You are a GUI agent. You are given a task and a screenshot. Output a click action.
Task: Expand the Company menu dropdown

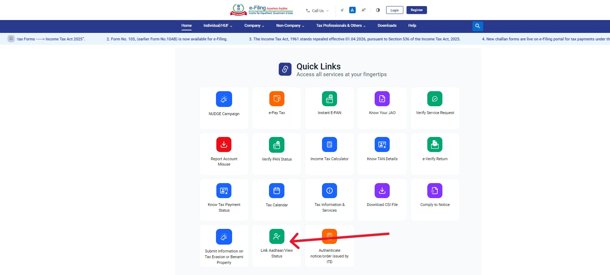tap(254, 25)
